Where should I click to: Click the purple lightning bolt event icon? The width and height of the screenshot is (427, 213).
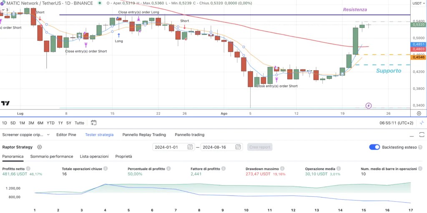click(368, 106)
